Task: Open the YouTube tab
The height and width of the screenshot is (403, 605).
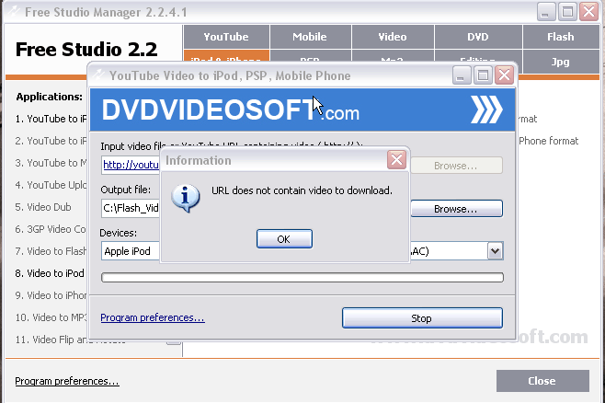Action: tap(226, 37)
